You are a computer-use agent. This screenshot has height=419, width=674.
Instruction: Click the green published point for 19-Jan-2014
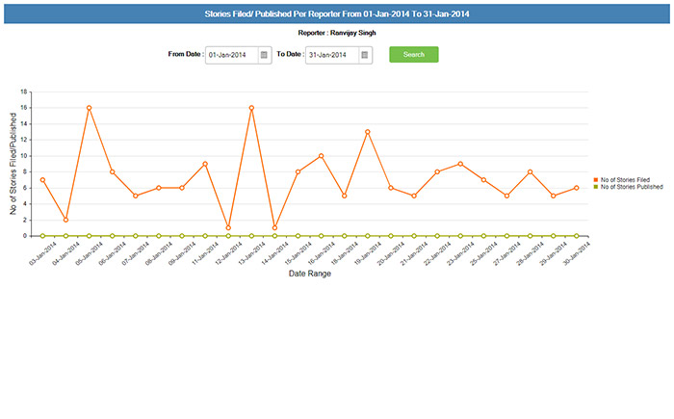(x=368, y=236)
